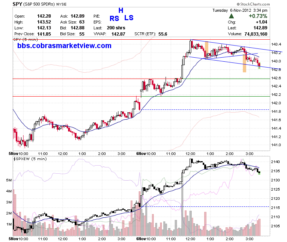This screenshot has height=242, width=287.
Task: Click the Volume value 74,033,160
Action: pos(256,34)
